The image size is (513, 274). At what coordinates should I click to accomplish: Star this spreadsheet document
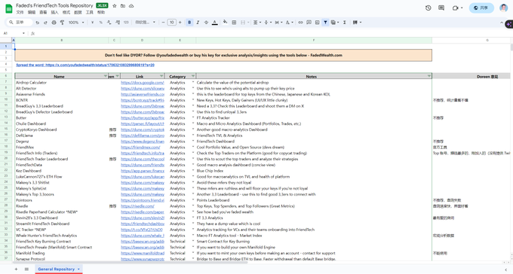click(115, 6)
